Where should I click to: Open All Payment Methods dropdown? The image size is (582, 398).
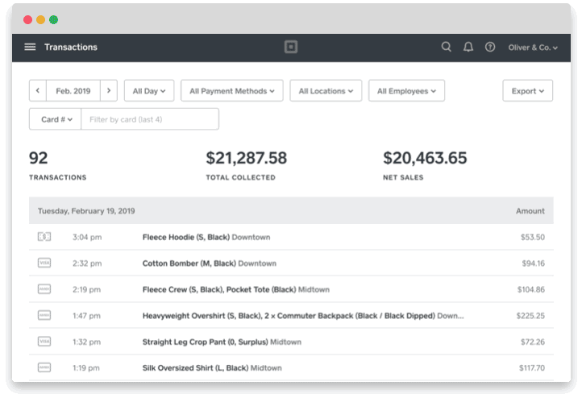(x=231, y=91)
